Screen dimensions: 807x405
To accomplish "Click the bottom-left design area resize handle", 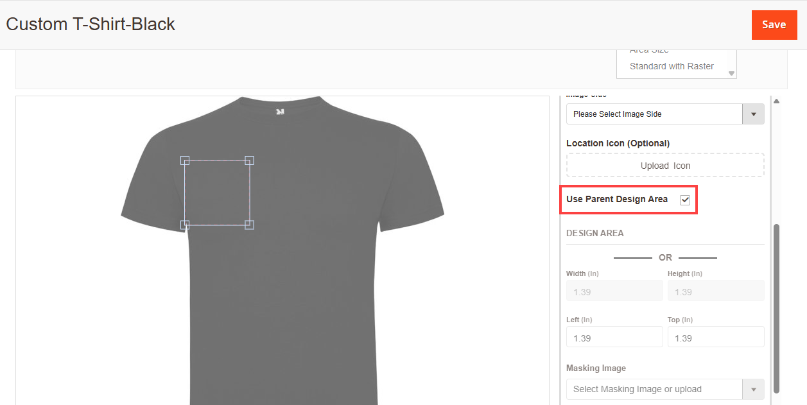I will (185, 225).
